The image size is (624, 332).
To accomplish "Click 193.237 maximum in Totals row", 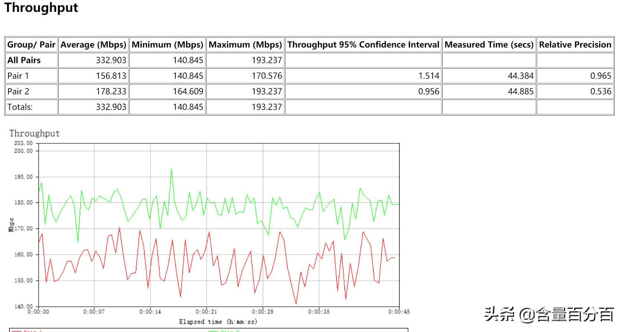I will [x=267, y=107].
